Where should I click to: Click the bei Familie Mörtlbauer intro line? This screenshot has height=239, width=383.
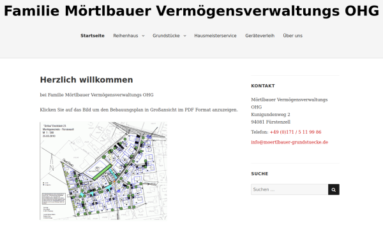97,95
